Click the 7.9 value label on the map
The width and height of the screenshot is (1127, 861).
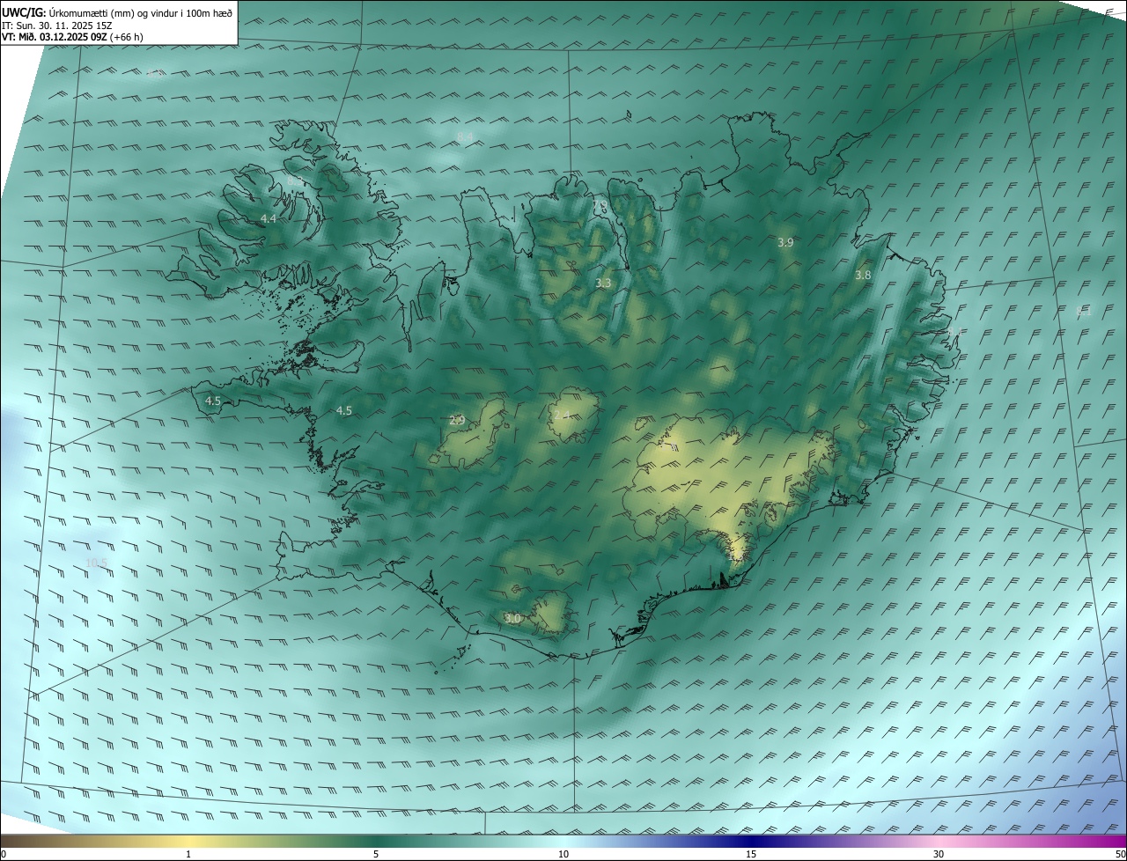pos(600,205)
